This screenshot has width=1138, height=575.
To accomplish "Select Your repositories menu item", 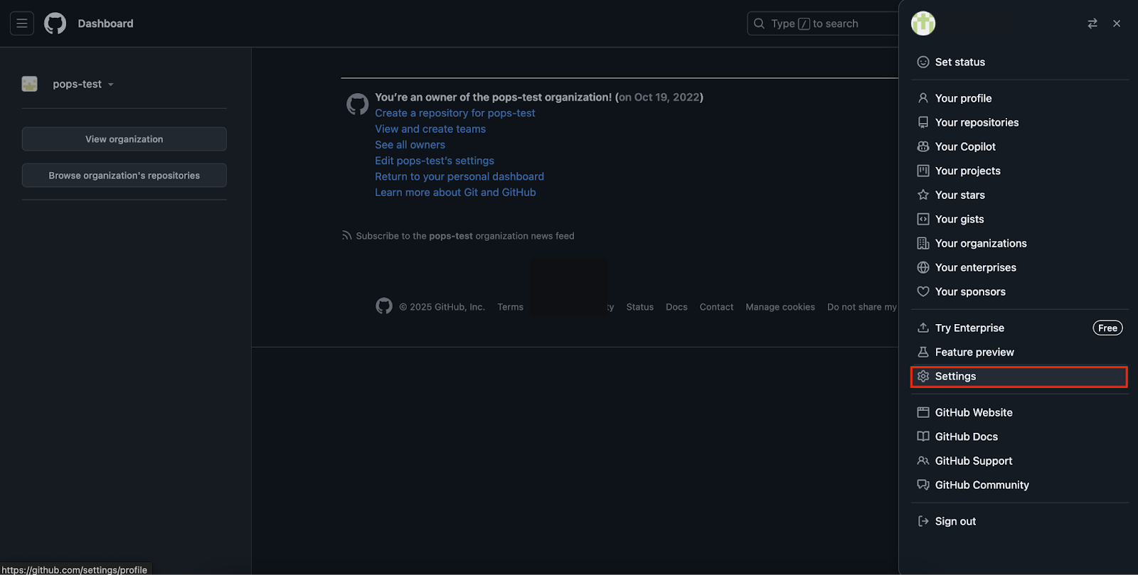I will pos(1019,122).
